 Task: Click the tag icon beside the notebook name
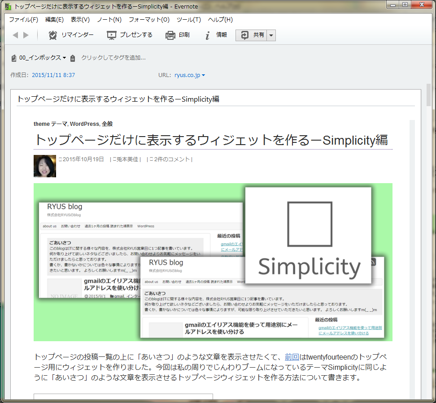coord(73,58)
